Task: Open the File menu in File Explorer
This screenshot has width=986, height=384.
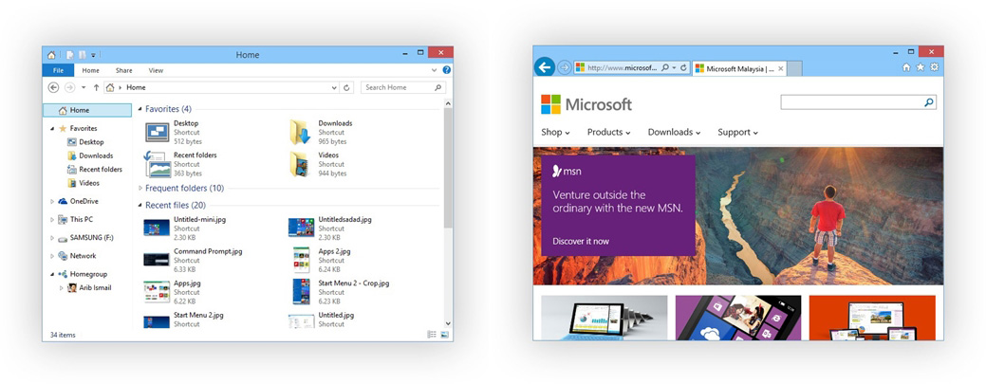Action: click(58, 70)
